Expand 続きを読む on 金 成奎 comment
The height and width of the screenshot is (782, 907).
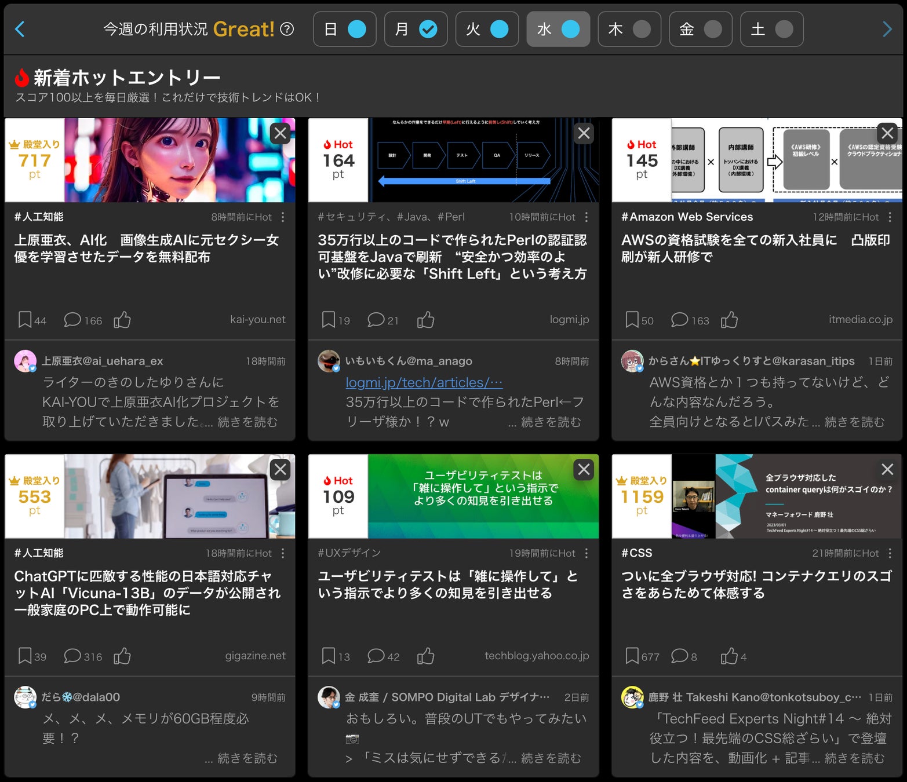[x=551, y=758]
